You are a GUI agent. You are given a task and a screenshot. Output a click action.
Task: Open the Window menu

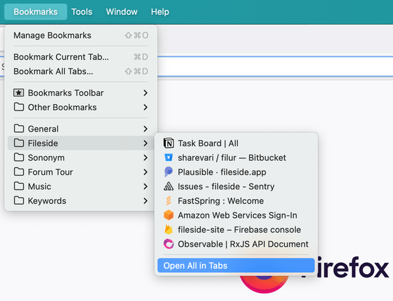pyautogui.click(x=122, y=12)
